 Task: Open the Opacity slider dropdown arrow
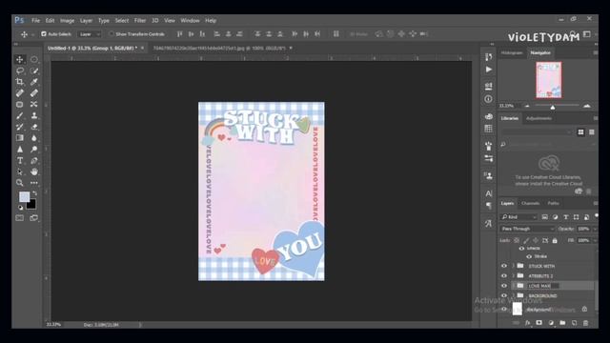(x=595, y=229)
